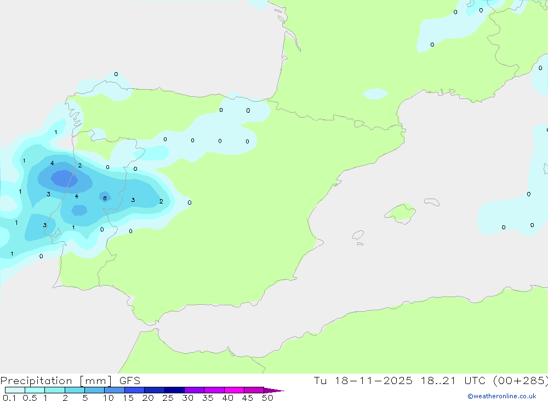Select the 10–15 mm legend color box

(x=115, y=390)
